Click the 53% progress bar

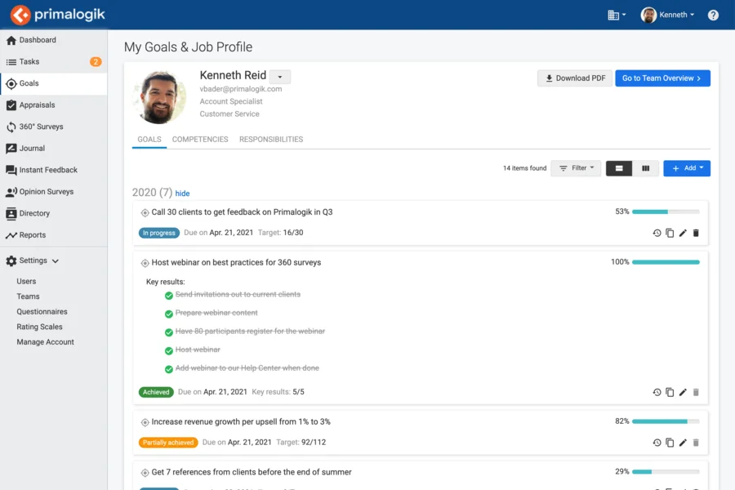tap(666, 211)
